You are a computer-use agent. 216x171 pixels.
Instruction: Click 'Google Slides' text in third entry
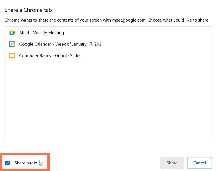[x=68, y=56]
